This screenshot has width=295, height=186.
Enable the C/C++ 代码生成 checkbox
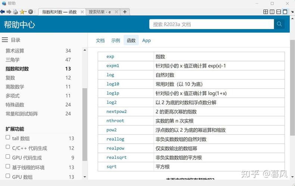tap(8, 147)
